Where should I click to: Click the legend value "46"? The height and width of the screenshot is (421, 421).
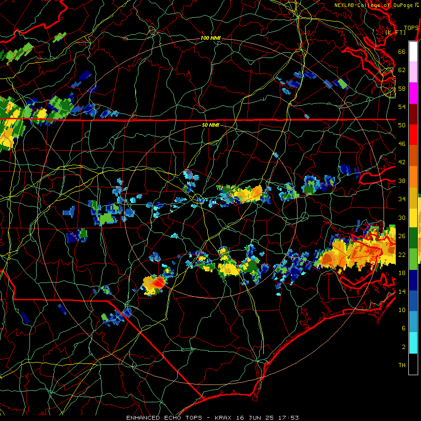pos(402,144)
